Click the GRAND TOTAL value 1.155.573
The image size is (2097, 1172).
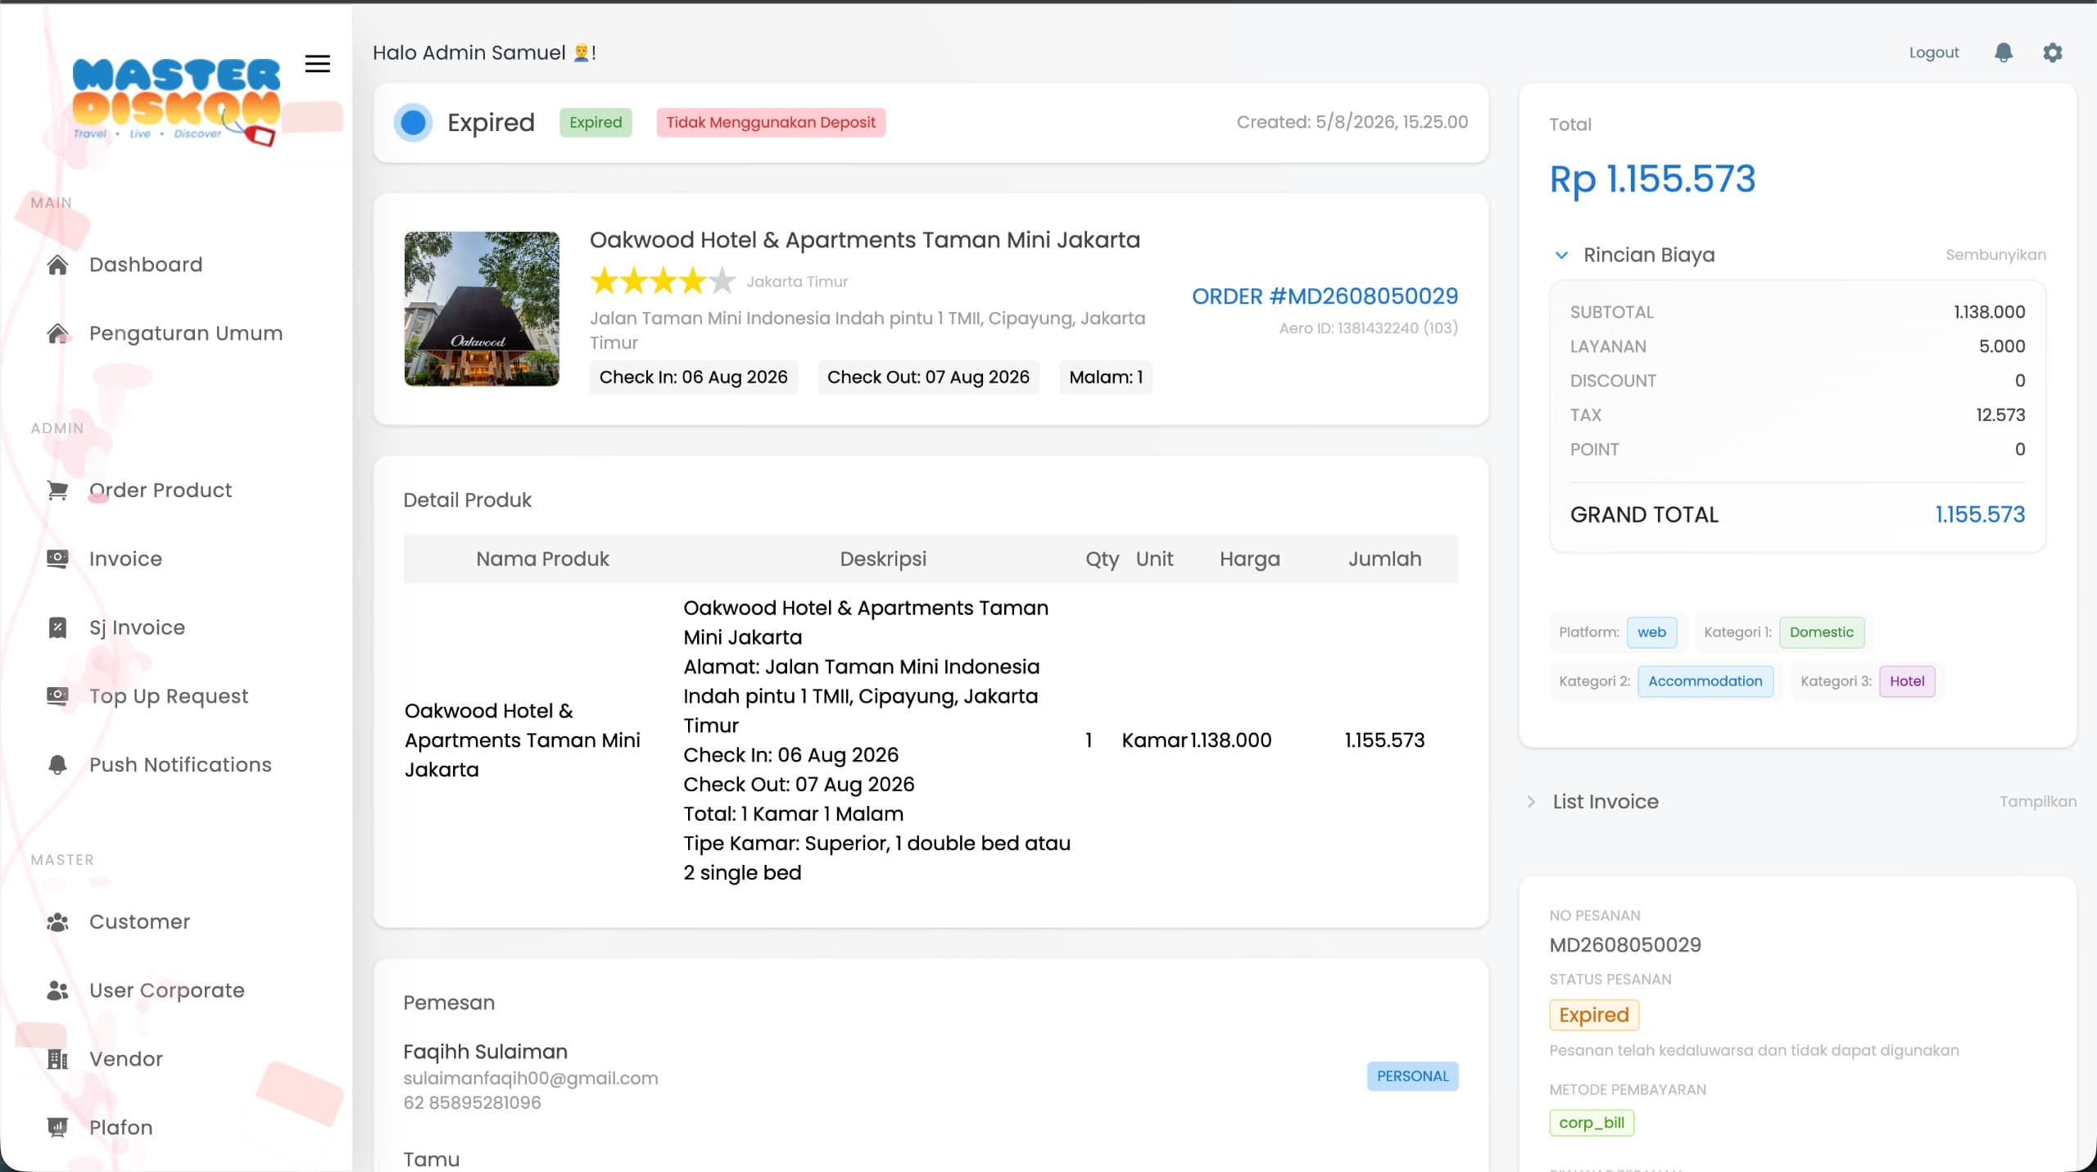[1980, 514]
